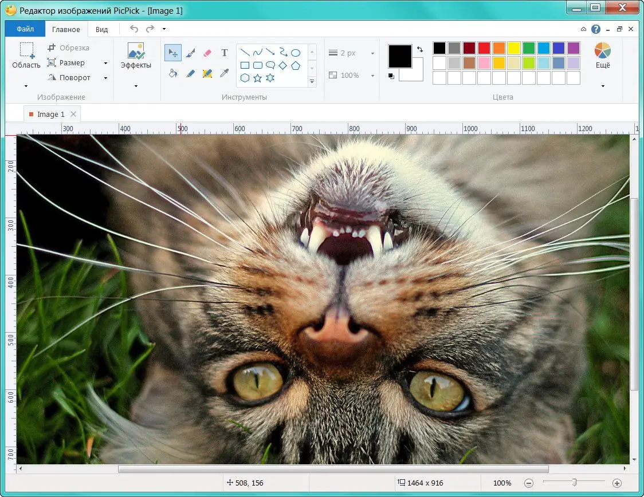Select the eyedropper color picker

click(224, 73)
